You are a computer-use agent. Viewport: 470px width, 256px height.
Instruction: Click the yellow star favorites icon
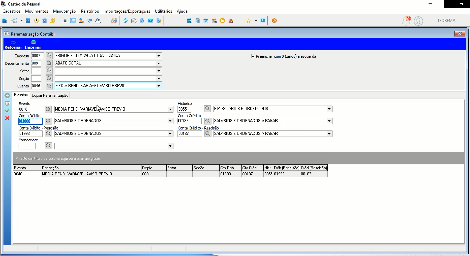(248, 21)
